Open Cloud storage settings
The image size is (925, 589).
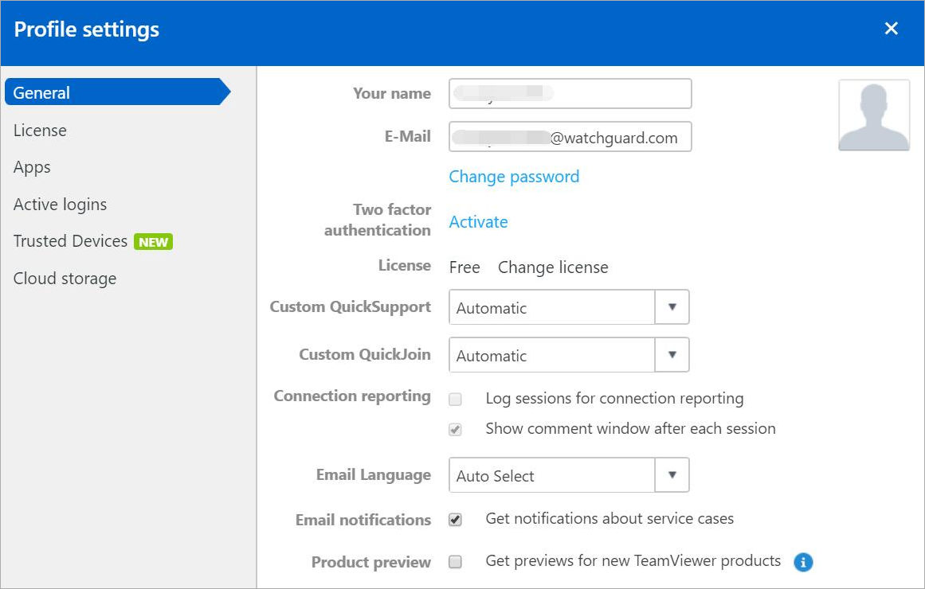(65, 278)
